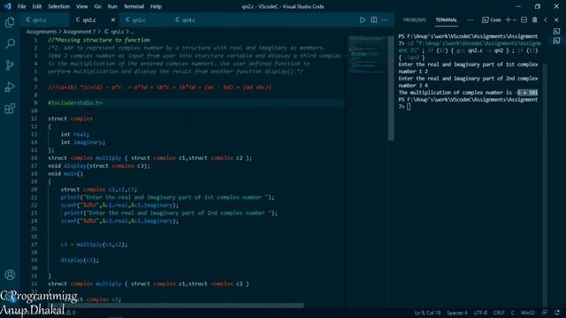Image resolution: width=566 pixels, height=318 pixels.
Task: Change indentation via Spaces: 4
Action: pos(456,313)
